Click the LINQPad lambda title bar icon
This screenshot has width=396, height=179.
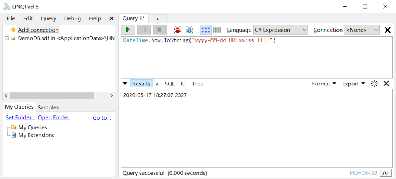tap(7, 7)
